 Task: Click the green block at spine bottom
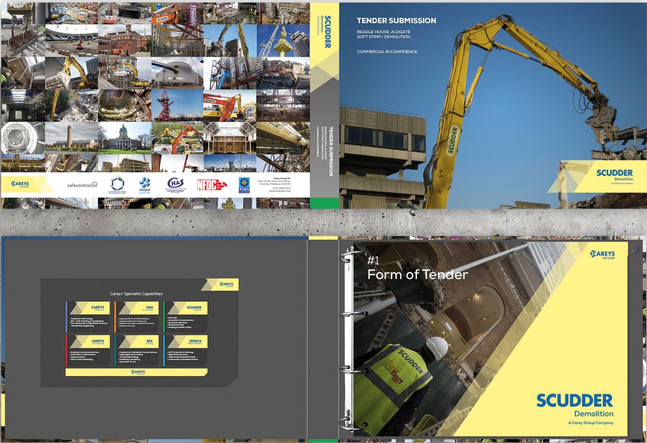click(325, 203)
